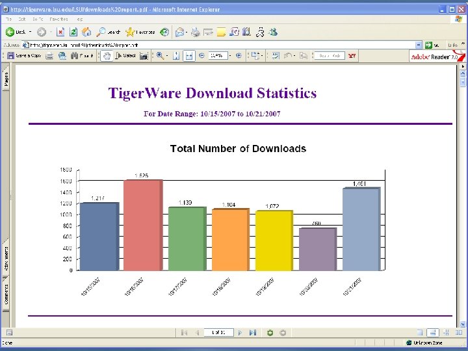Open the Attachments side panel tab
This screenshot has height=351, width=468.
click(x=6, y=258)
